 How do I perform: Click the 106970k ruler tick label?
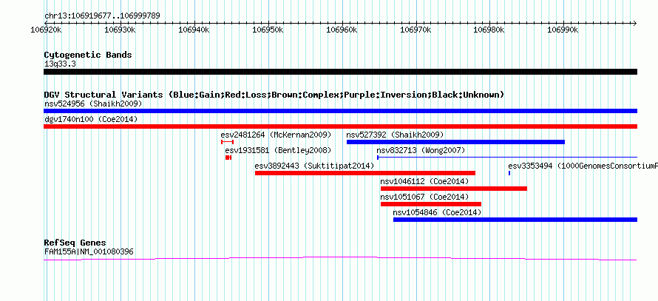[x=416, y=30]
